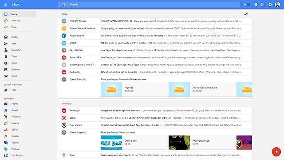Click the Freelancer.com sender avatar
Screen dimensions: 284x160
coord(64,36)
